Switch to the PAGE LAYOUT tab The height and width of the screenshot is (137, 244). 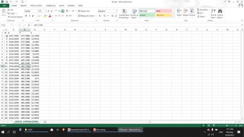point(36,6)
